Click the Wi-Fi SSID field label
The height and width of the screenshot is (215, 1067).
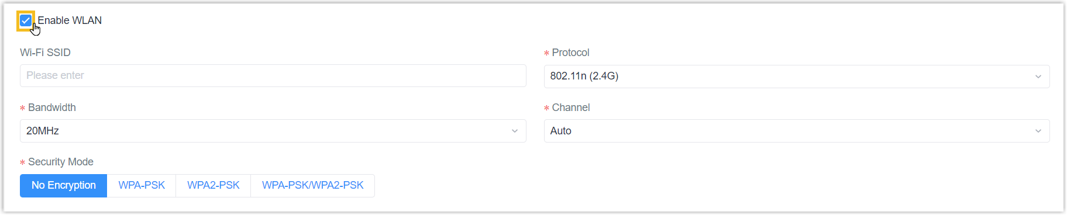[45, 53]
